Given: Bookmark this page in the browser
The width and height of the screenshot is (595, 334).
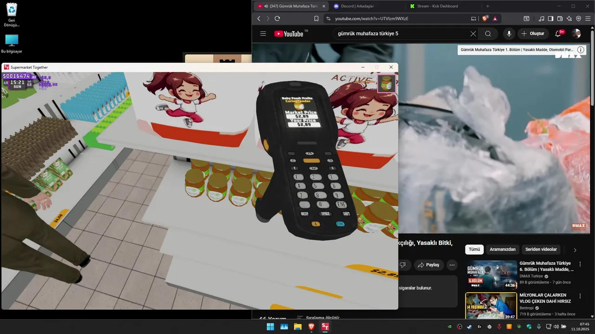Looking at the screenshot, I should pyautogui.click(x=316, y=19).
